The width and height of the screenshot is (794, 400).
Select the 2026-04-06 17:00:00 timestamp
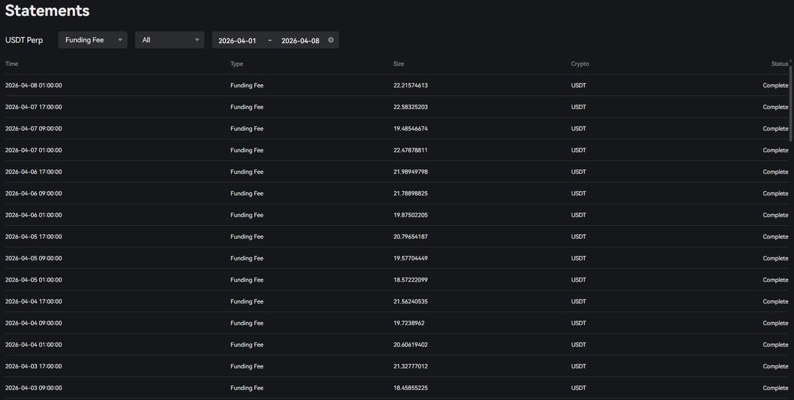(x=33, y=172)
